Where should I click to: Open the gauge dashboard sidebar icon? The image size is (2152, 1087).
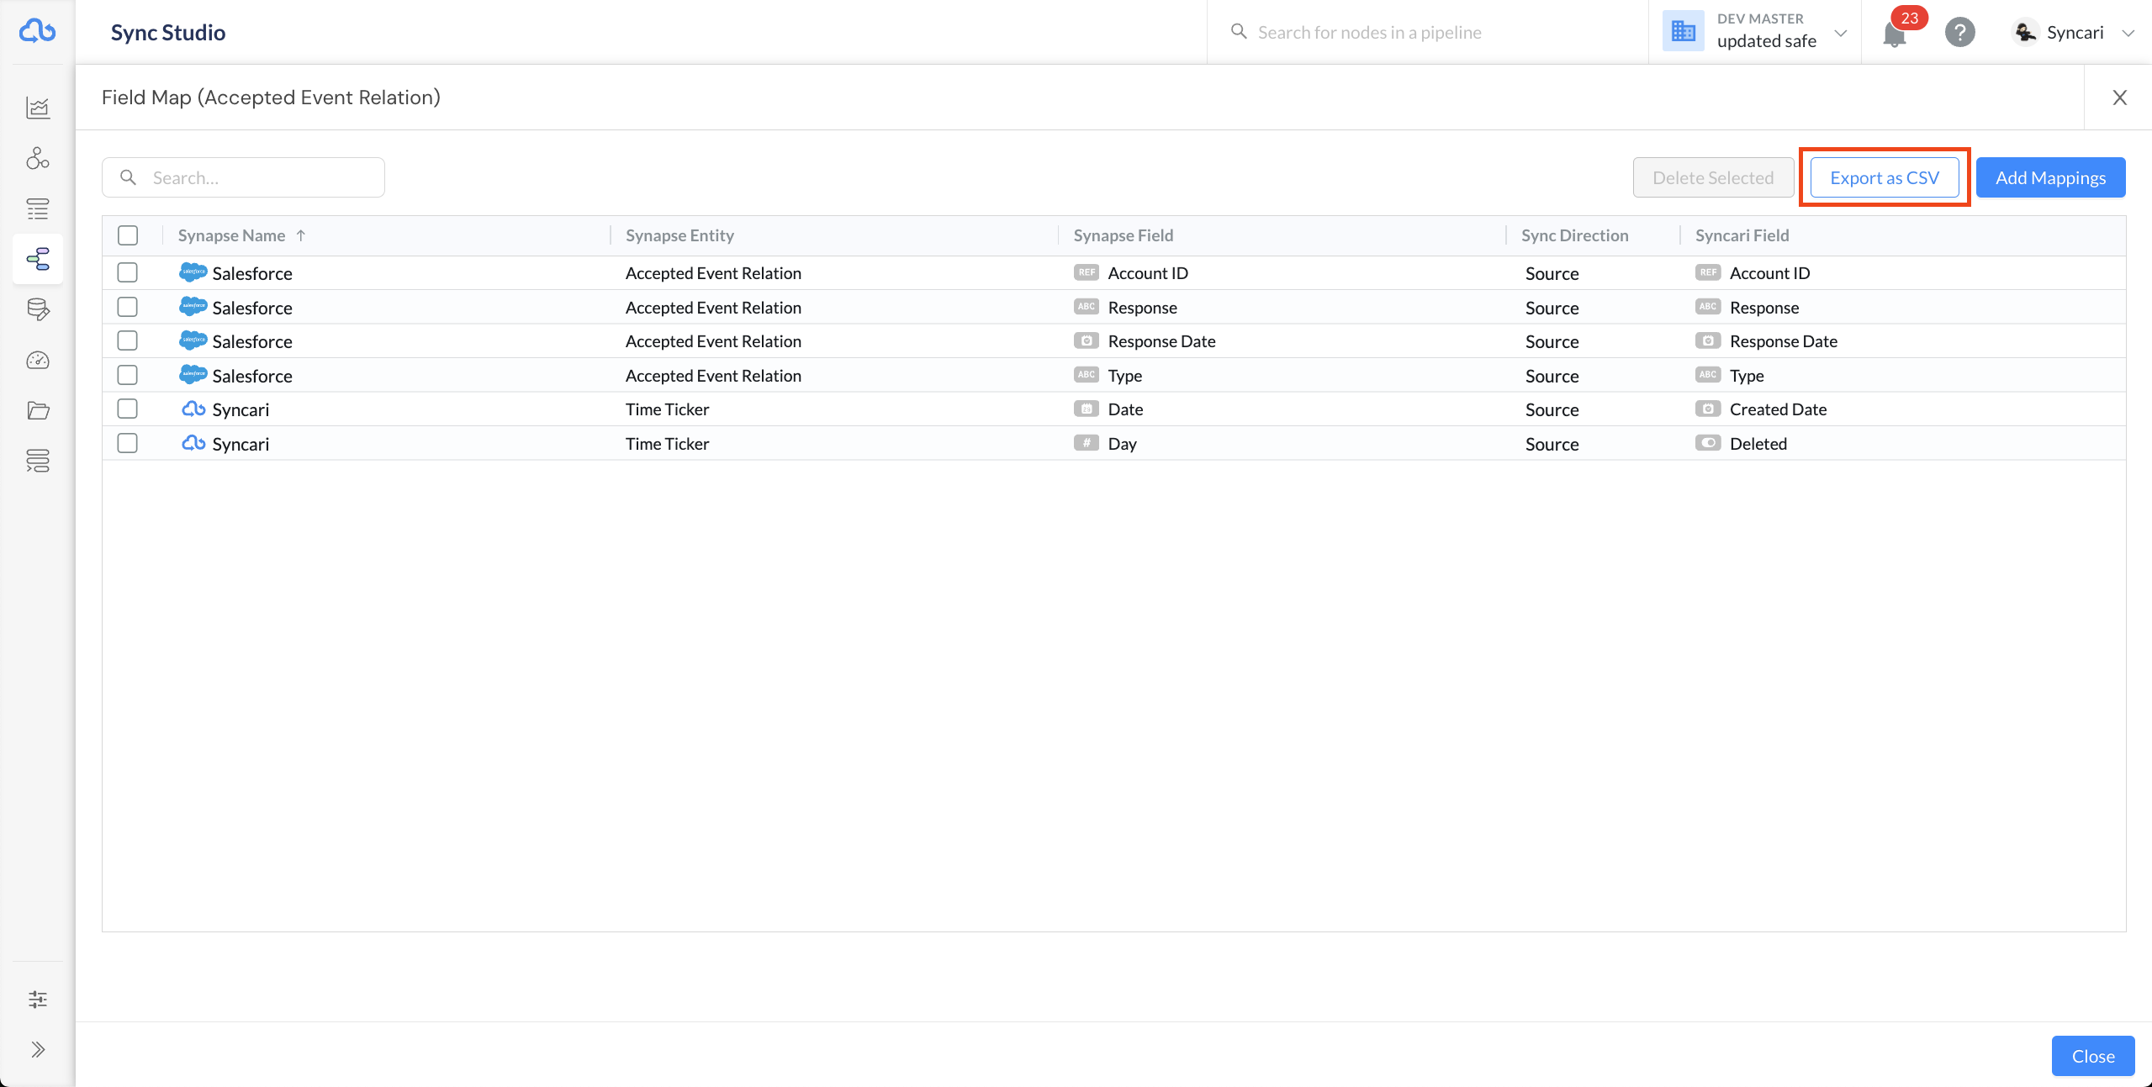(38, 360)
